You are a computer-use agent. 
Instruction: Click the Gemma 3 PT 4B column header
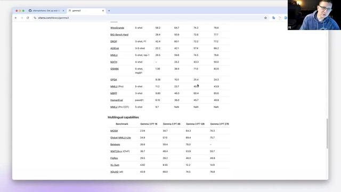click(172, 124)
